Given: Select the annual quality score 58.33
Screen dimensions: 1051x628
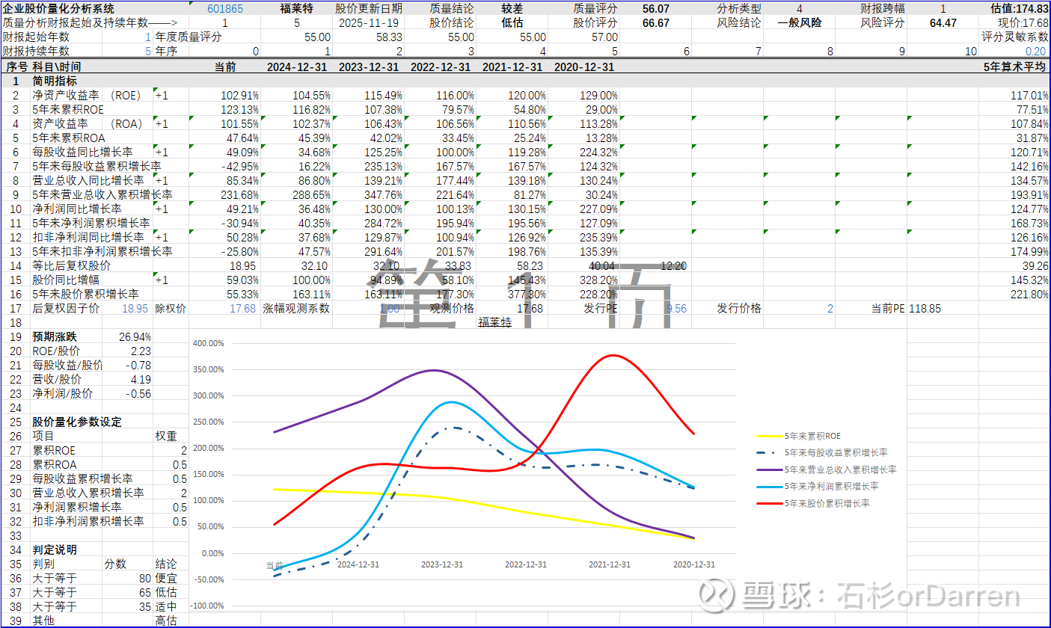Looking at the screenshot, I should click(389, 37).
